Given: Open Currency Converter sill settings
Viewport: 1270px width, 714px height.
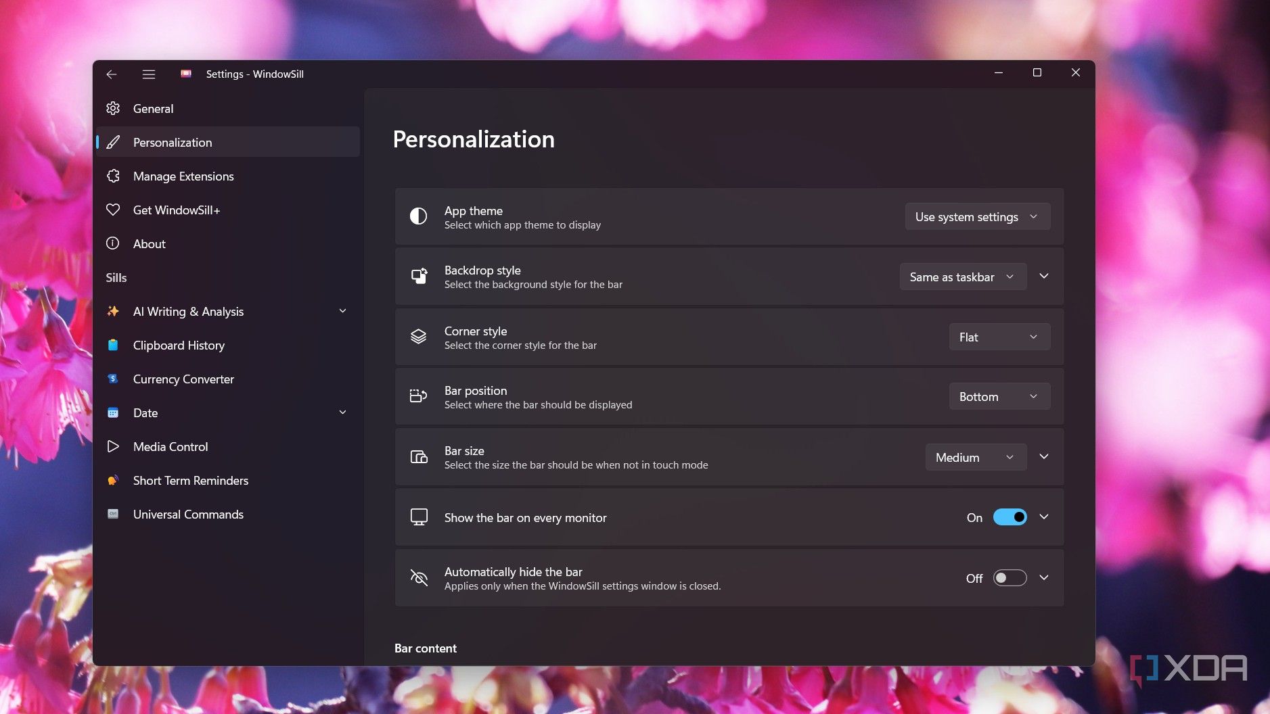Looking at the screenshot, I should [228, 379].
